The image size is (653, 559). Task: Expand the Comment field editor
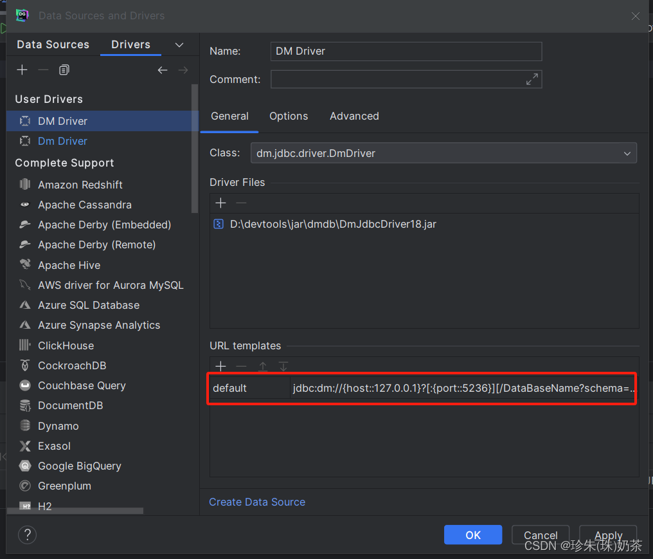[x=532, y=79]
